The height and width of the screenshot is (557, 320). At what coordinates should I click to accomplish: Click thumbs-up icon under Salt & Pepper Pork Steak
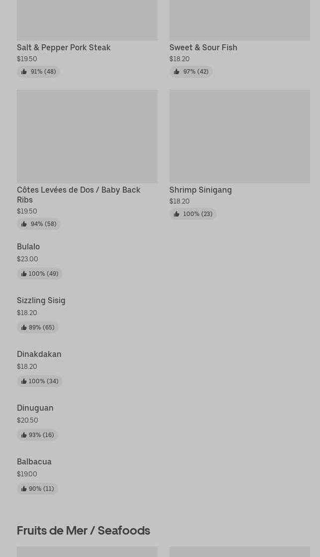point(24,72)
